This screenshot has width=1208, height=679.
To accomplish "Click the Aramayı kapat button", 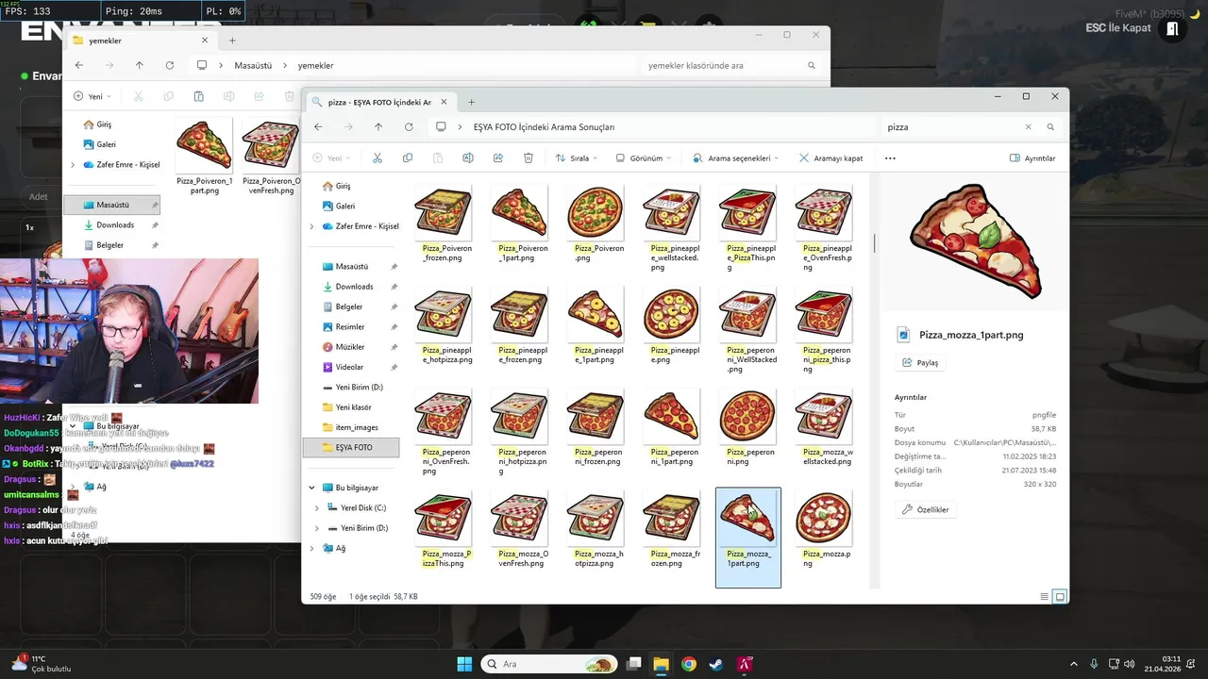I will [x=831, y=158].
